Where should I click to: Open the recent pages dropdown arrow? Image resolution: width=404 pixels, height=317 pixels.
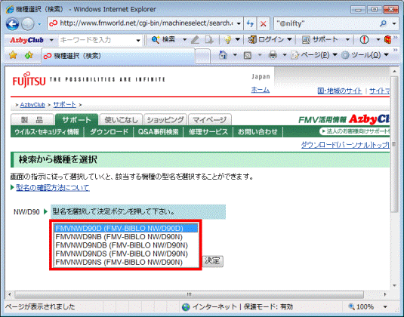coord(39,24)
